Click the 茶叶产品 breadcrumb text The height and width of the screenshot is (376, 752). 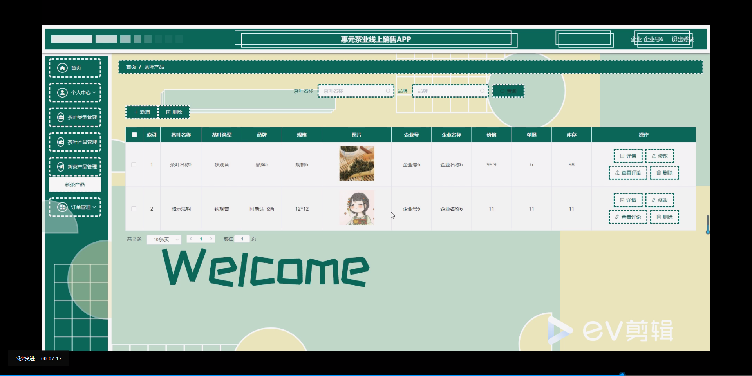coord(154,67)
